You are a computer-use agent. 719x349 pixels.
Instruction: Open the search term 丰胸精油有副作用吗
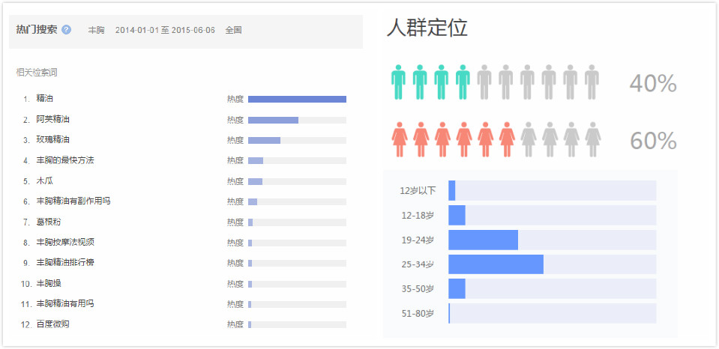(73, 201)
